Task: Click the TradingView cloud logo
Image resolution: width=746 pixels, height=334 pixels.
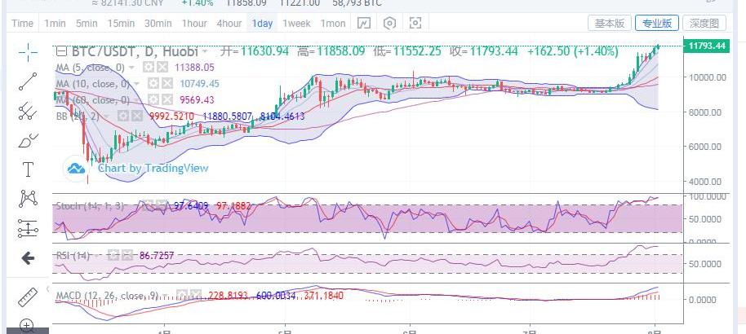Action: tap(76, 168)
